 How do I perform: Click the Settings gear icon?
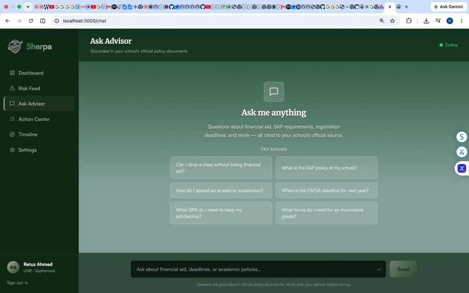click(x=12, y=150)
